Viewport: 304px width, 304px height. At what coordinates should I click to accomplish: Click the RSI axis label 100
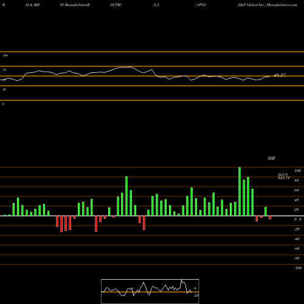pyautogui.click(x=5, y=55)
